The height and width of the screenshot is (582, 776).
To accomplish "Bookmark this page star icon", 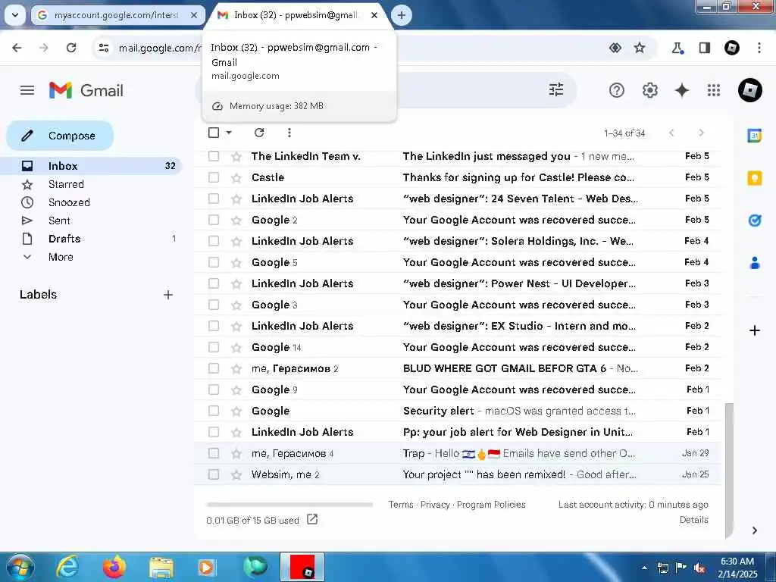I will tap(640, 48).
